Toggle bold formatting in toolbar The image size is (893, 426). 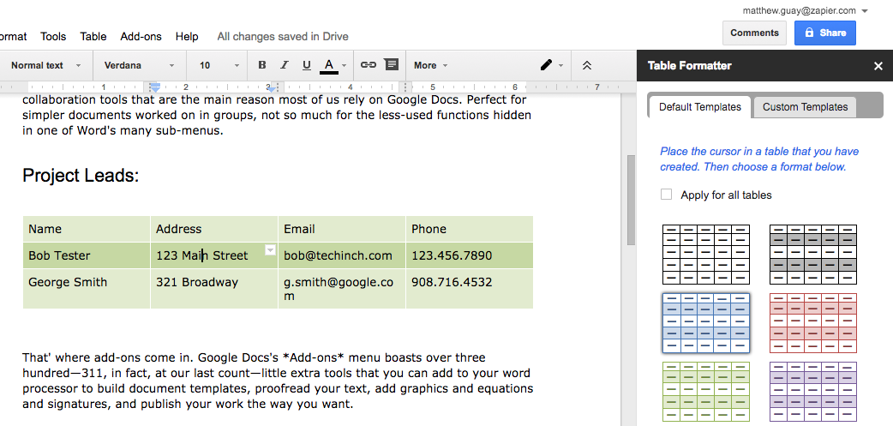[x=262, y=65]
